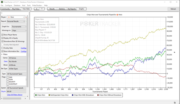180x104 pixels.
Task: Open the File menu
Action: [2, 5]
